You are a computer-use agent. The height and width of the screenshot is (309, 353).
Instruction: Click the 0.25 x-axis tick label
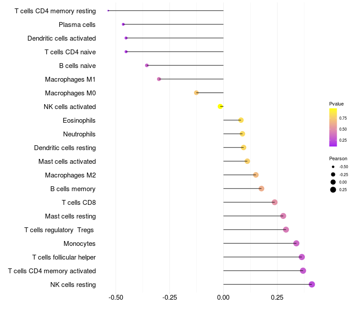[x=277, y=298]
